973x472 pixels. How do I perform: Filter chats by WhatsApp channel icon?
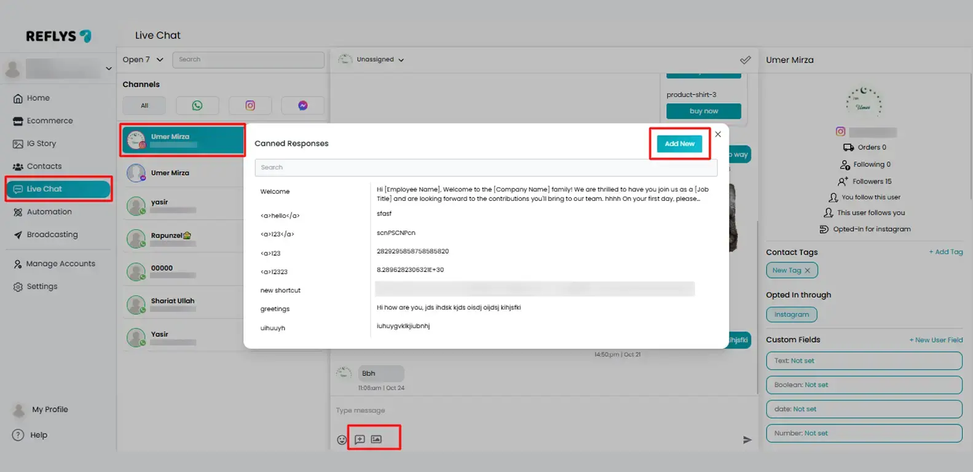tap(197, 106)
